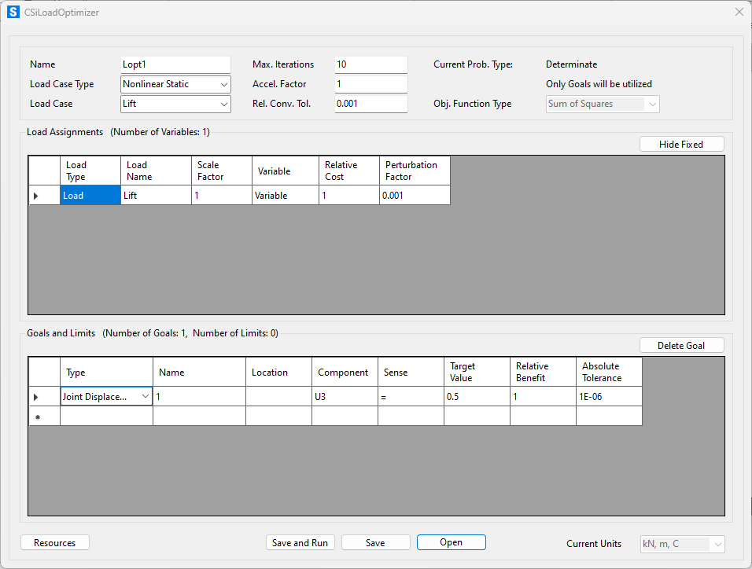Click the Delete Goal button
This screenshot has height=569, width=752.
coord(681,344)
